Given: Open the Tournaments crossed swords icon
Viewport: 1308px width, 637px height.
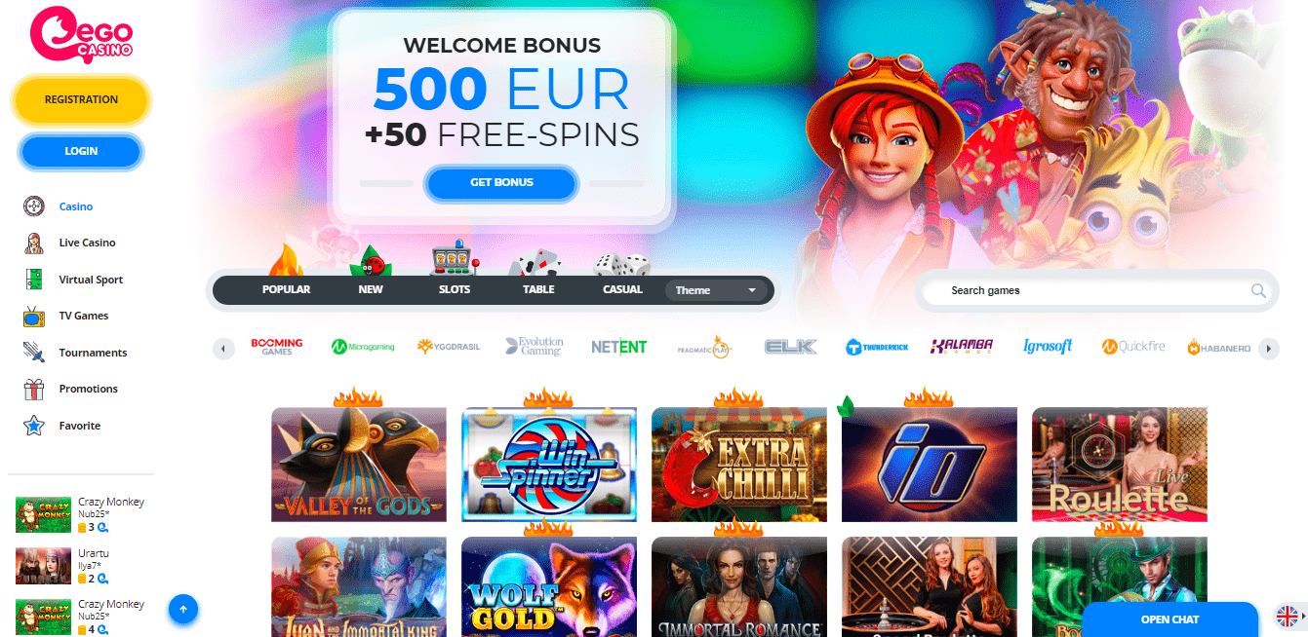Looking at the screenshot, I should tap(34, 353).
